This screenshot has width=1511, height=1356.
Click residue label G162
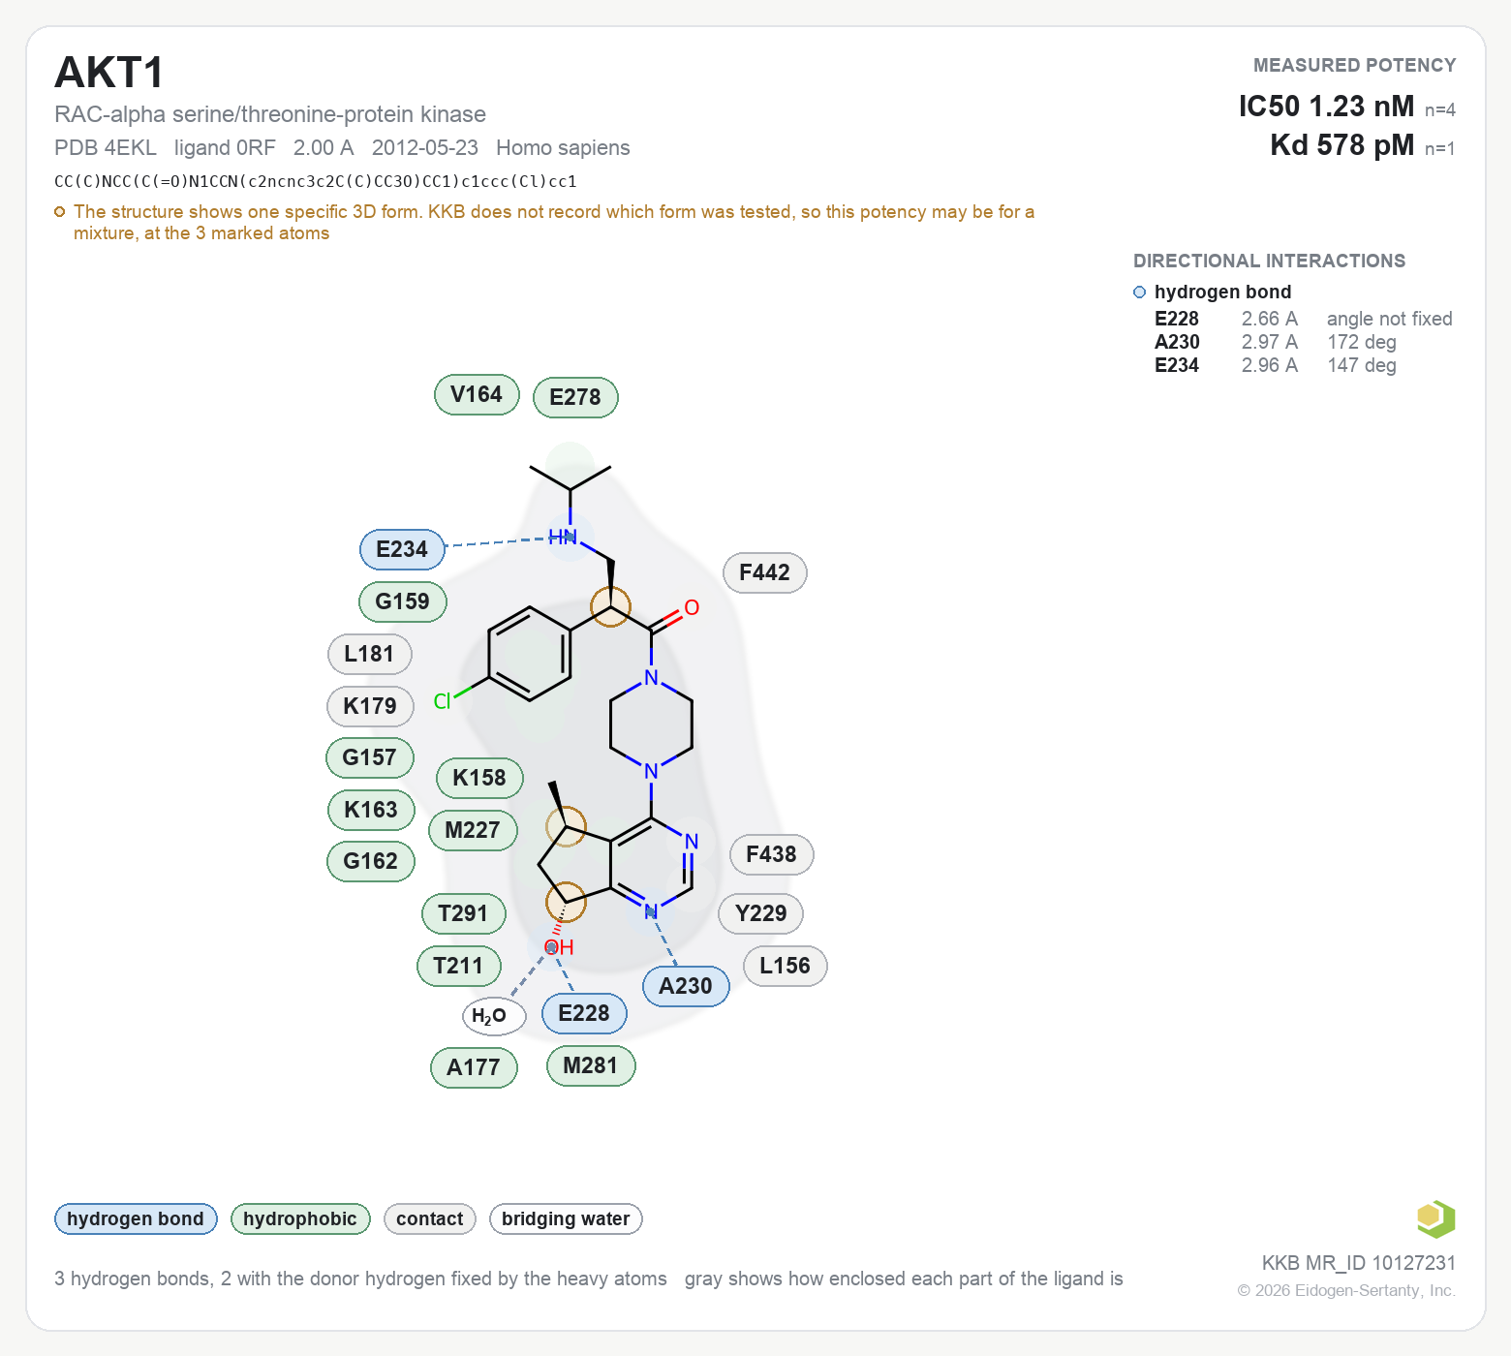click(371, 861)
